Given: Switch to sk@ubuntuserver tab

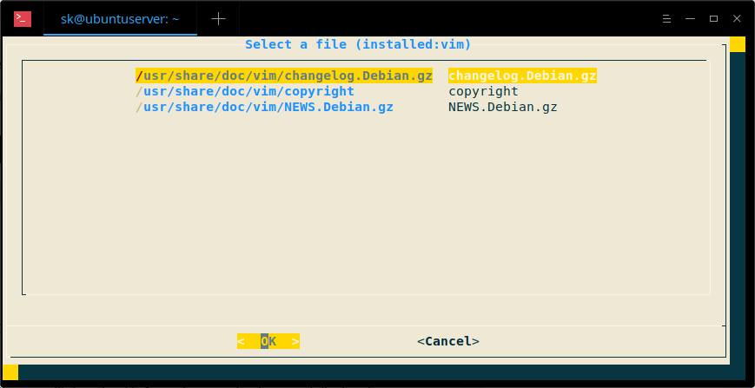Looking at the screenshot, I should point(120,18).
